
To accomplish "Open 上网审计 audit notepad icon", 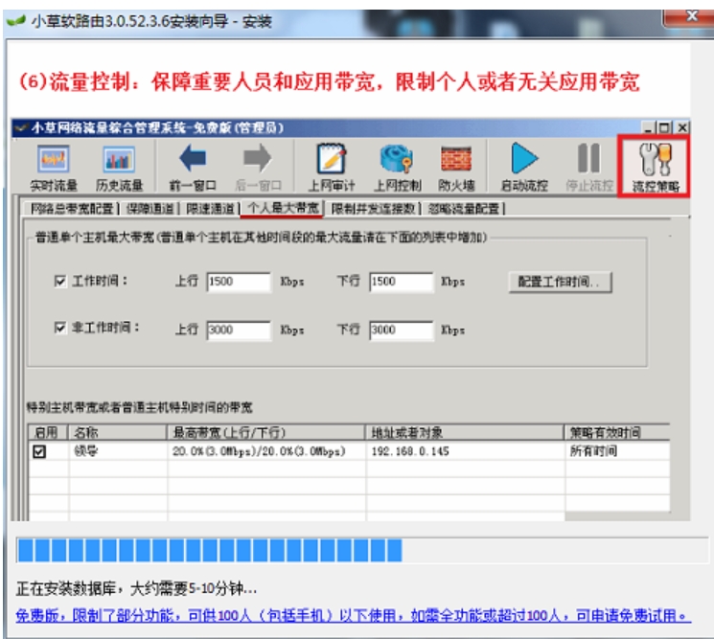I will click(332, 167).
